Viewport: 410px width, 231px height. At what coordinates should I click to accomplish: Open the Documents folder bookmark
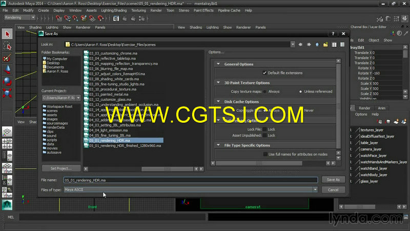tap(53, 67)
